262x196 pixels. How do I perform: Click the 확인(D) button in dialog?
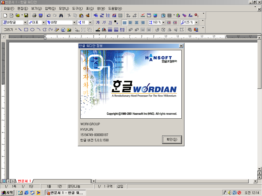172,140
